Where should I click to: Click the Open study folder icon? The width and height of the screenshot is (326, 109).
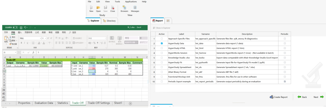98,8
